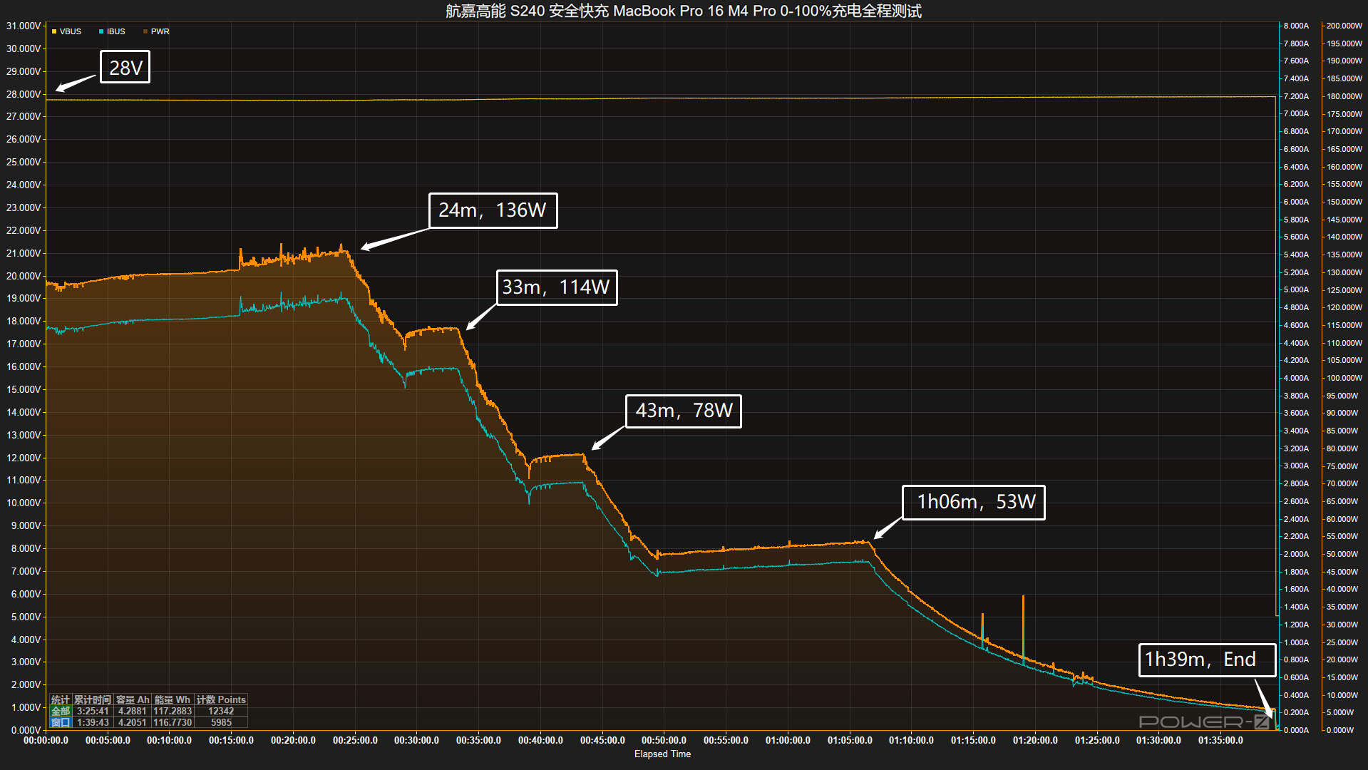The image size is (1368, 770).
Task: Click the 15.000V voltage axis tick
Action: [24, 389]
